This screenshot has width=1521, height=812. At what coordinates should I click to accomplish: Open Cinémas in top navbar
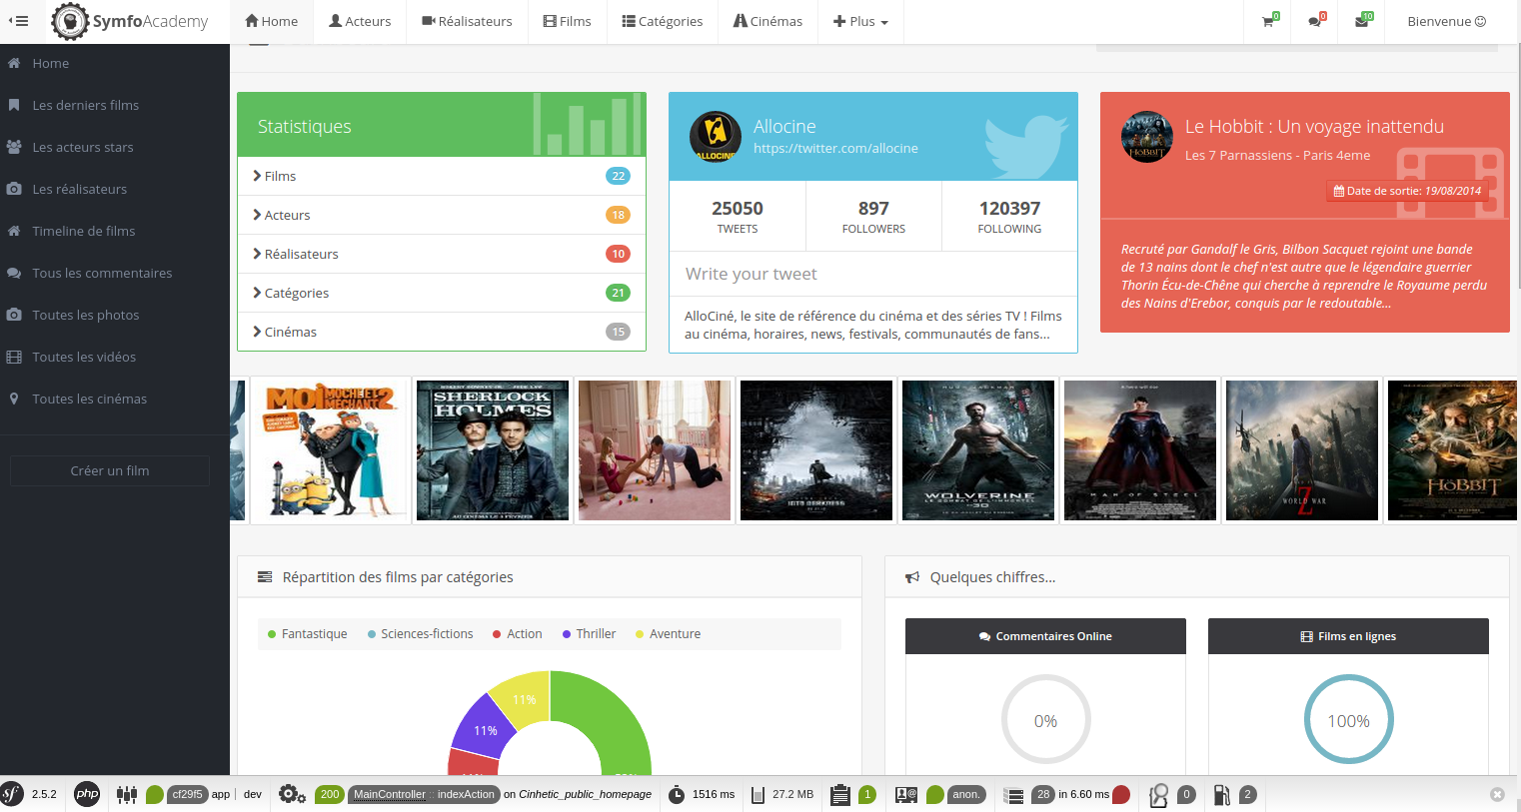coord(767,21)
